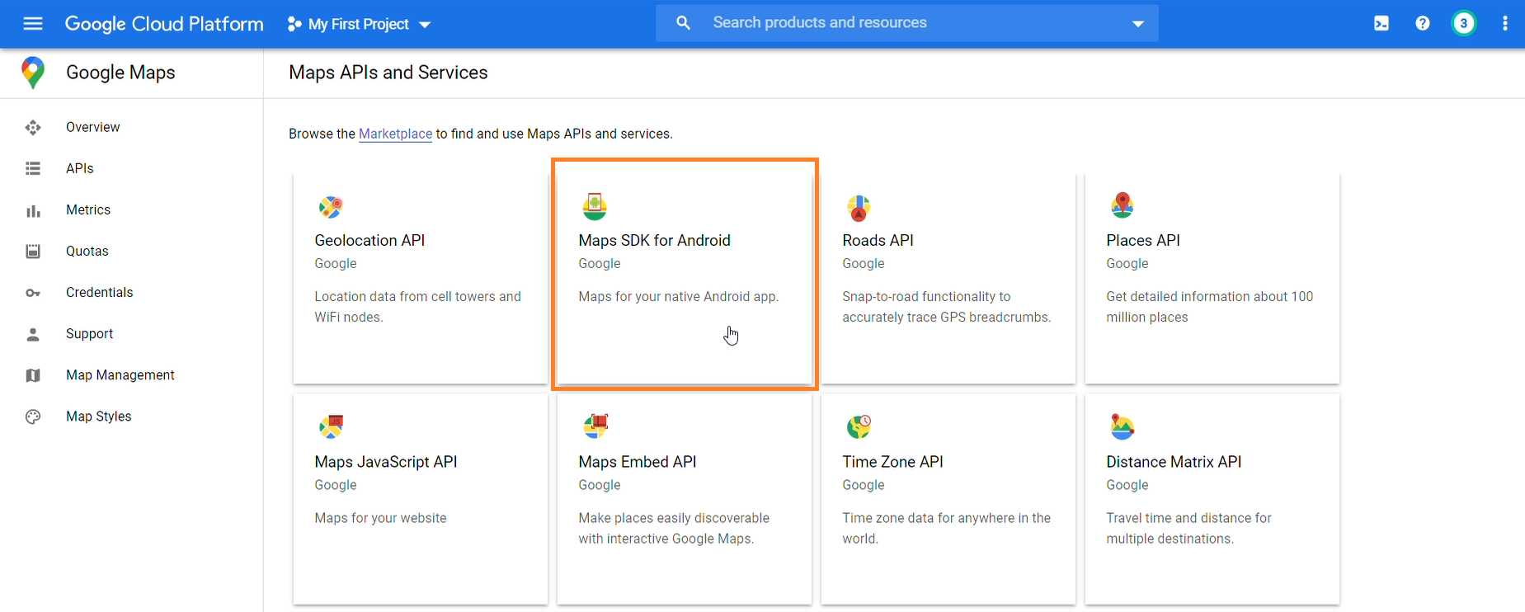Screen dimensions: 1525x612
Task: Follow the Marketplace link
Action: (395, 134)
